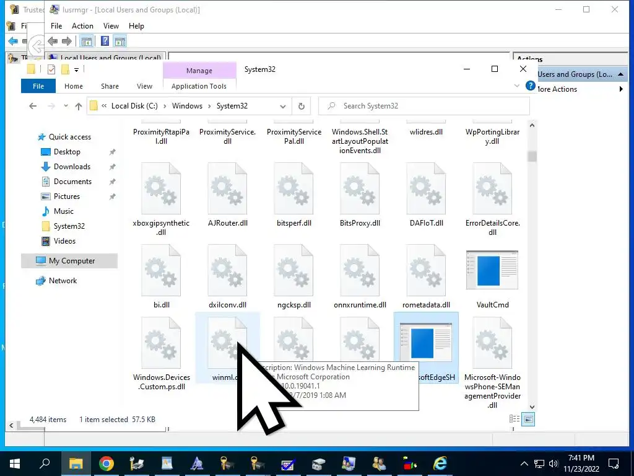Click the Search System32 input field
Image resolution: width=634 pixels, height=476 pixels.
[423, 106]
